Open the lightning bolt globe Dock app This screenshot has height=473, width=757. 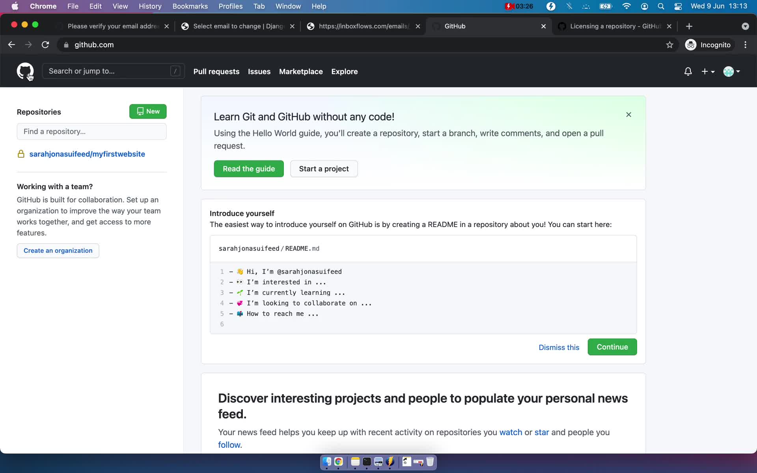pyautogui.click(x=390, y=462)
